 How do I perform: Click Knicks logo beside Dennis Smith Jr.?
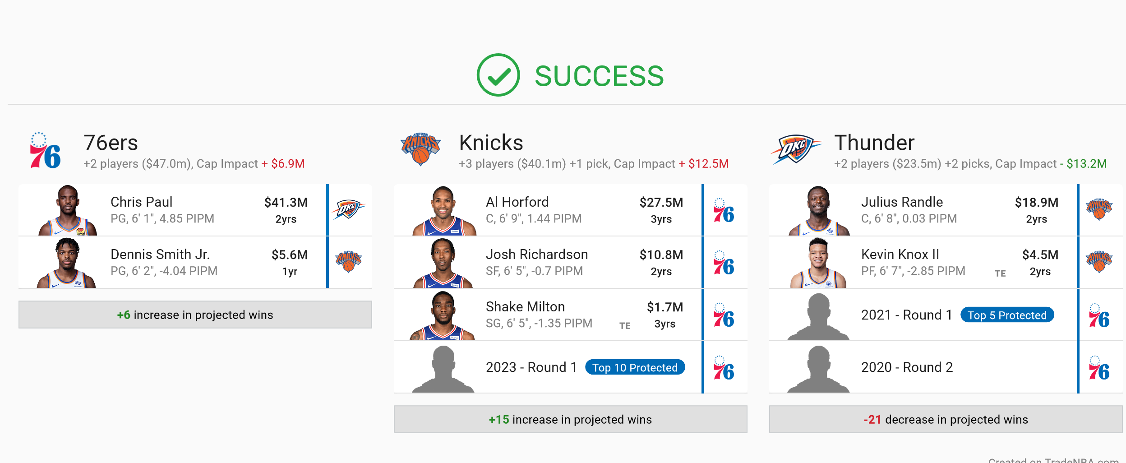[349, 262]
